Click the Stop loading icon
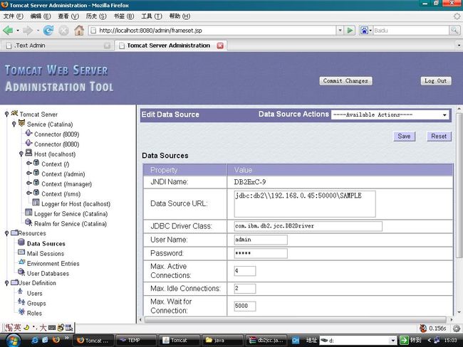Viewport: 463px width, 347px height. (63, 31)
